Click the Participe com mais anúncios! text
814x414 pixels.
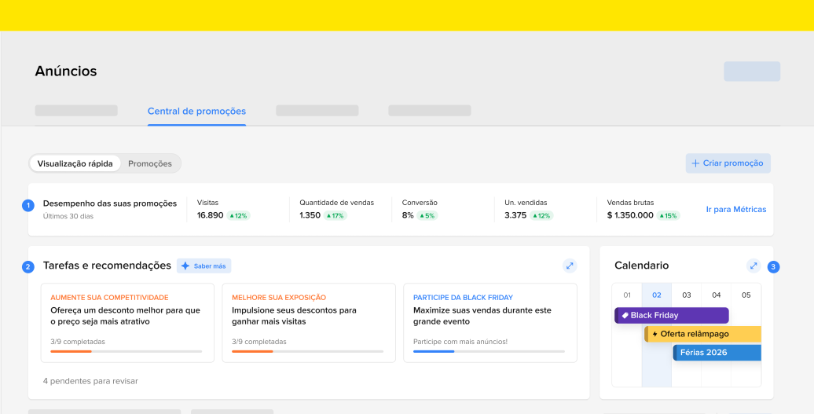[460, 342]
